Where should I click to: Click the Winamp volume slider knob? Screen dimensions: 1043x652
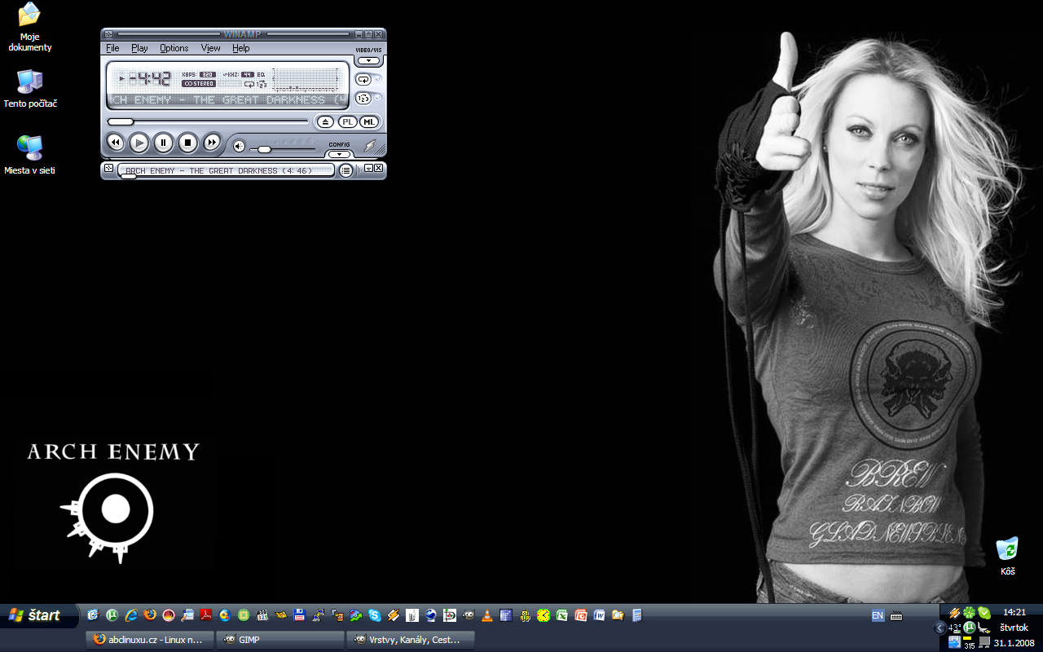point(264,149)
